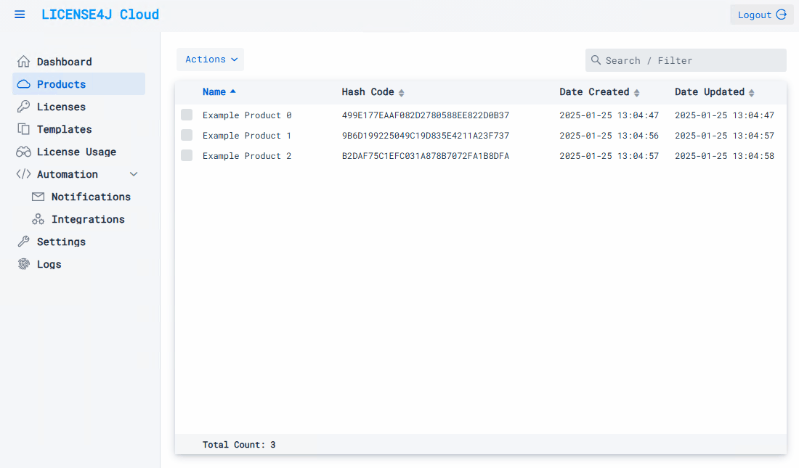The height and width of the screenshot is (468, 799).
Task: Click the Hash Code column header
Action: tap(368, 91)
